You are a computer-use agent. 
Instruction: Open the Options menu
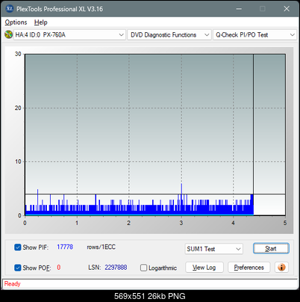pos(16,22)
